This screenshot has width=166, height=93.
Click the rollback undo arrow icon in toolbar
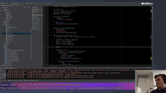point(46,3)
